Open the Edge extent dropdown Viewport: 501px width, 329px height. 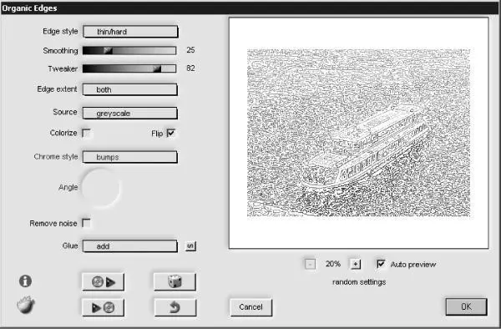[x=129, y=89]
